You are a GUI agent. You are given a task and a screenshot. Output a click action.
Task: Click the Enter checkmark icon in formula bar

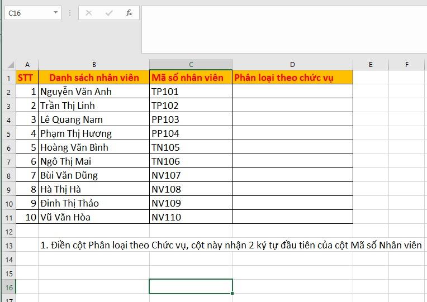[108, 13]
